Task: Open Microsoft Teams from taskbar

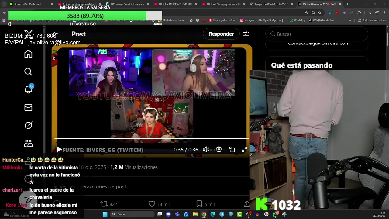Action: [177, 214]
